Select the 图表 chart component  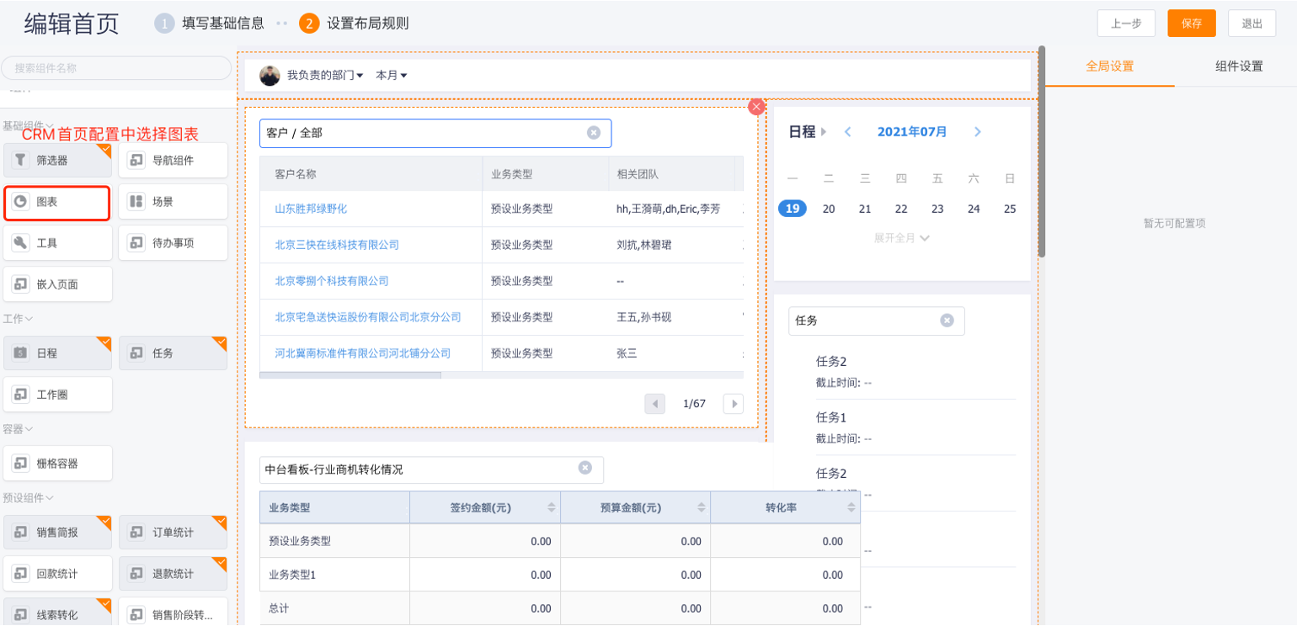pyautogui.click(x=57, y=203)
